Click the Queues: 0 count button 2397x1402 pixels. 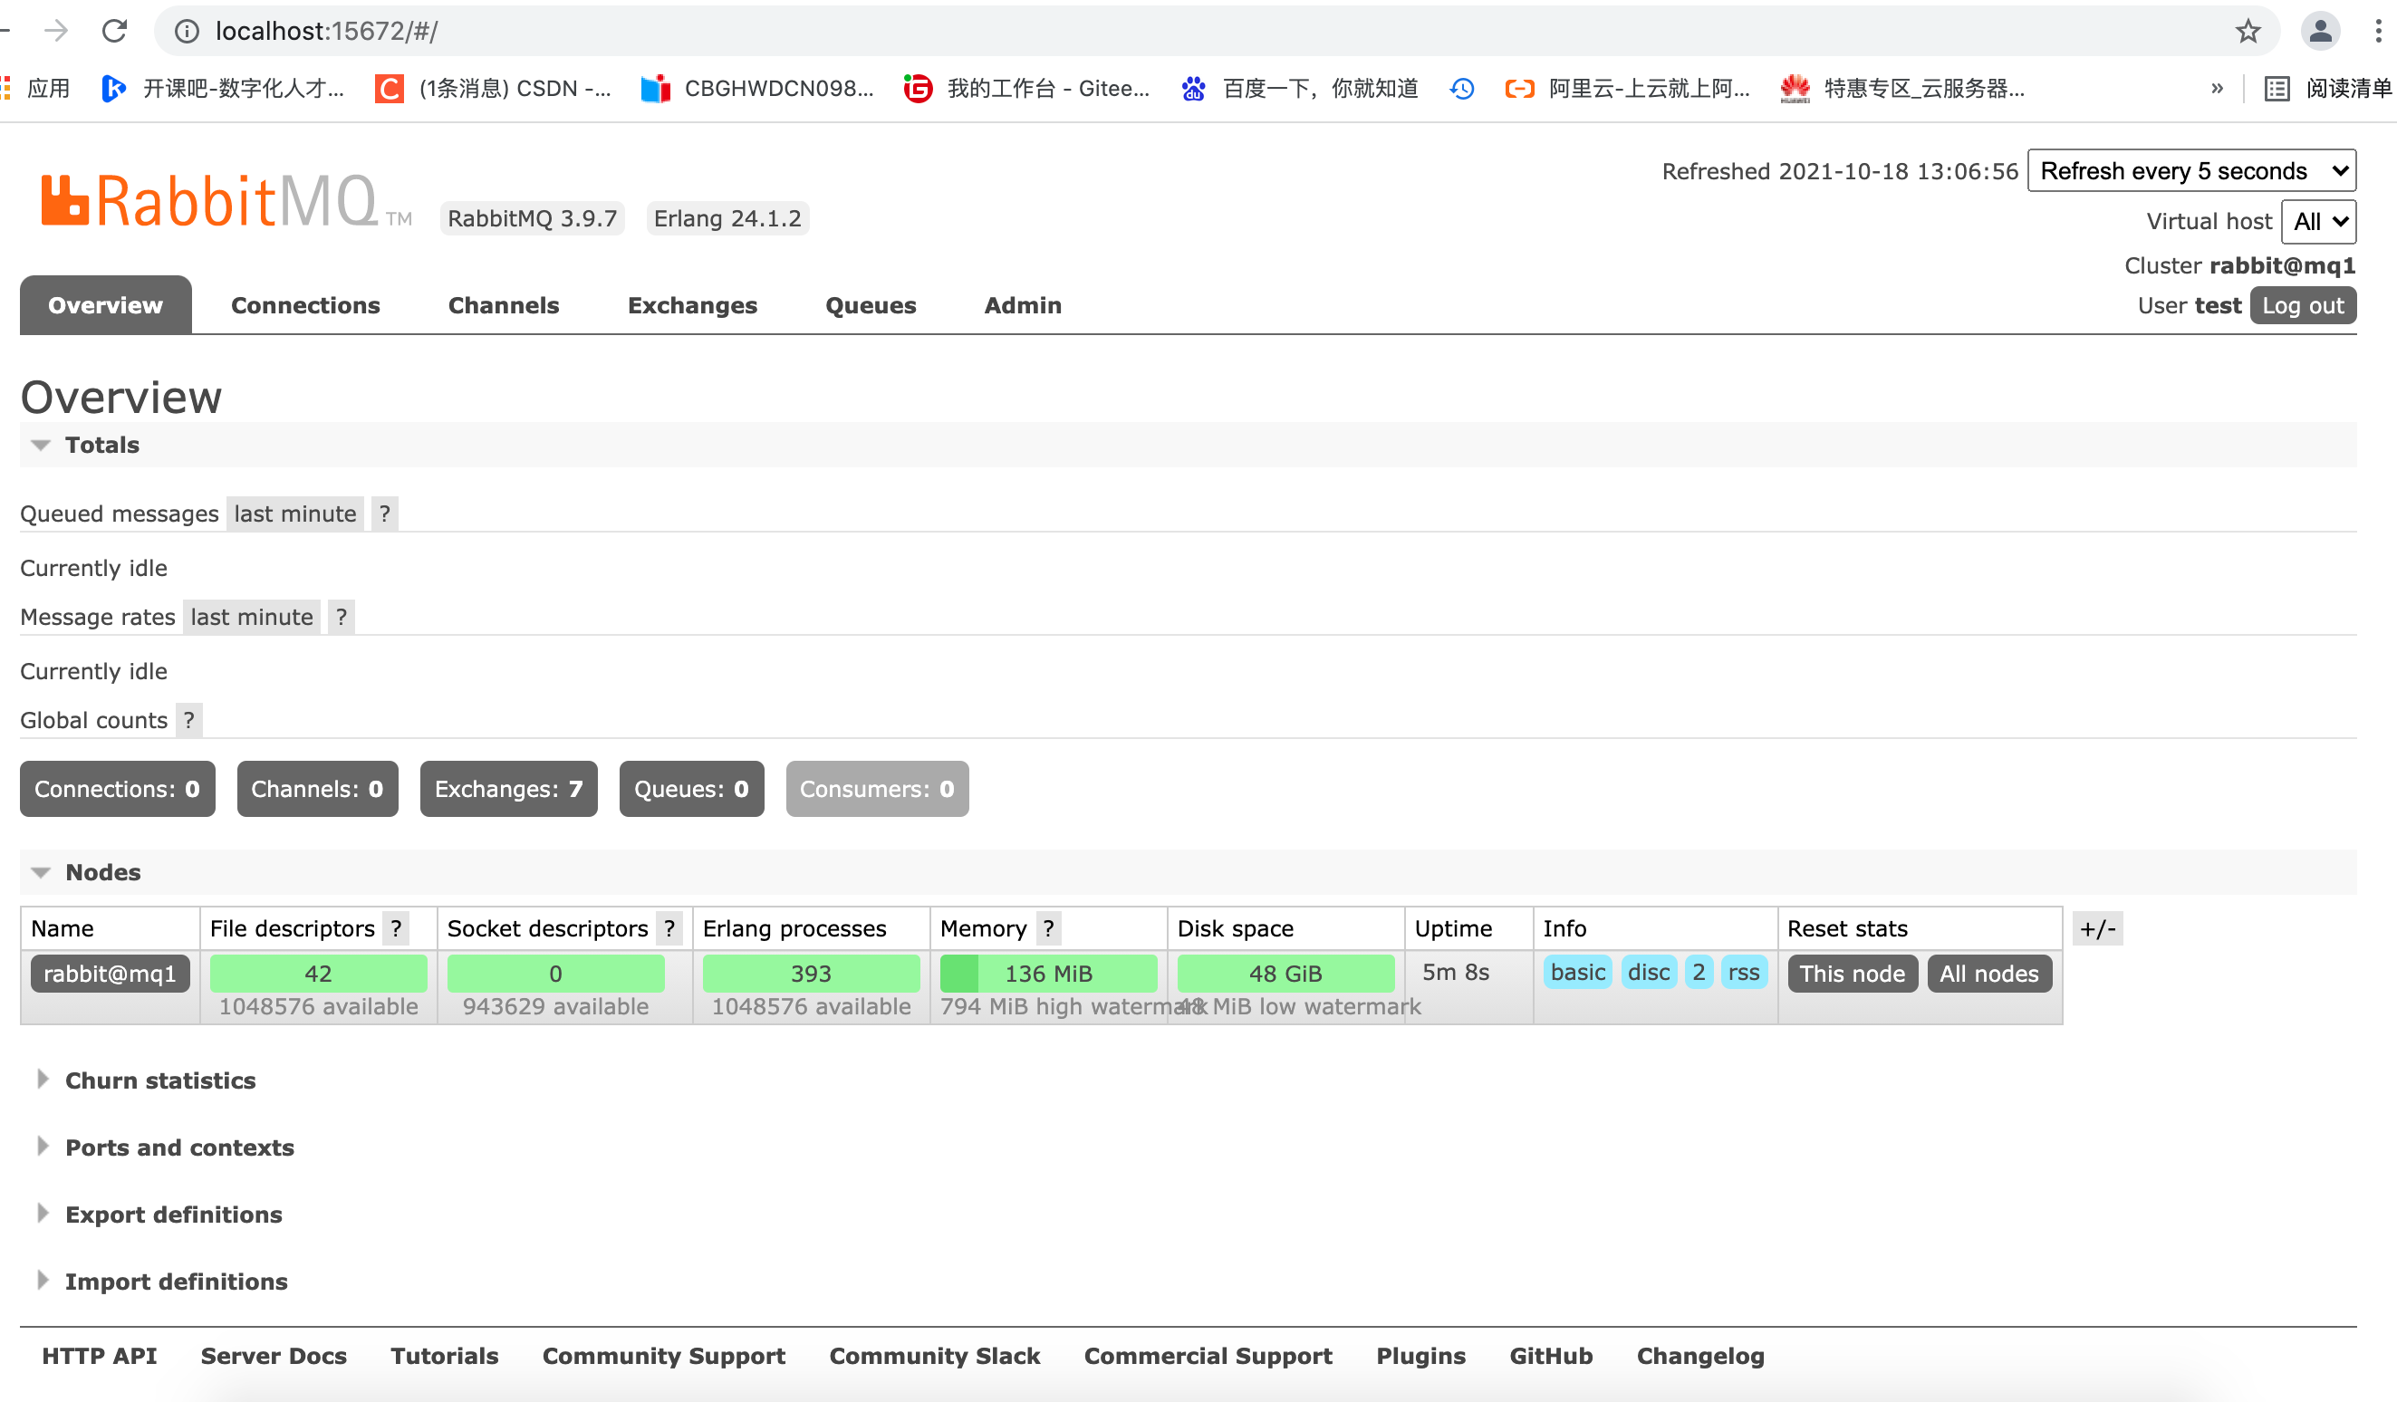click(691, 789)
